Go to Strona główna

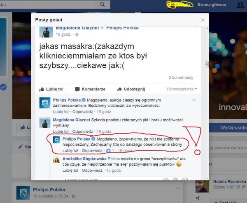(212, 5)
